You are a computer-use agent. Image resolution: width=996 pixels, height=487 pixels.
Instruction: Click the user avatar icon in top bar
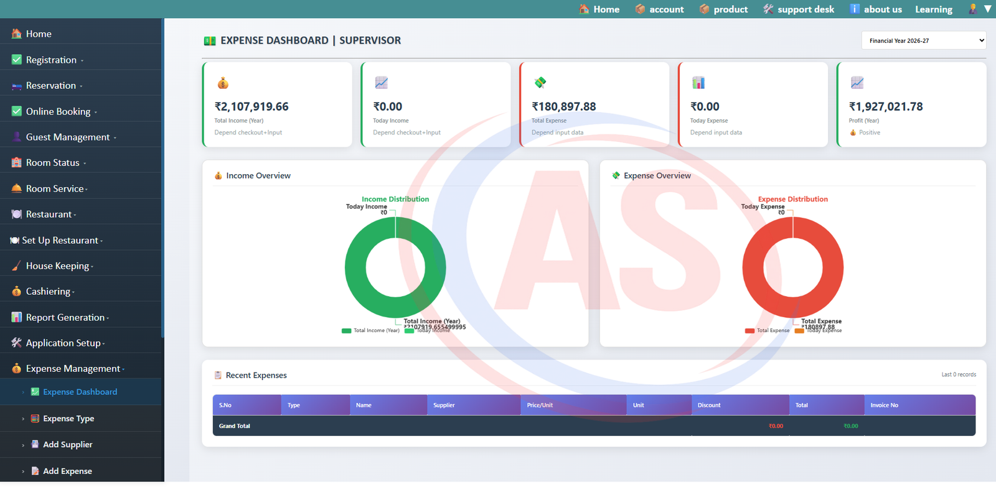pos(973,9)
